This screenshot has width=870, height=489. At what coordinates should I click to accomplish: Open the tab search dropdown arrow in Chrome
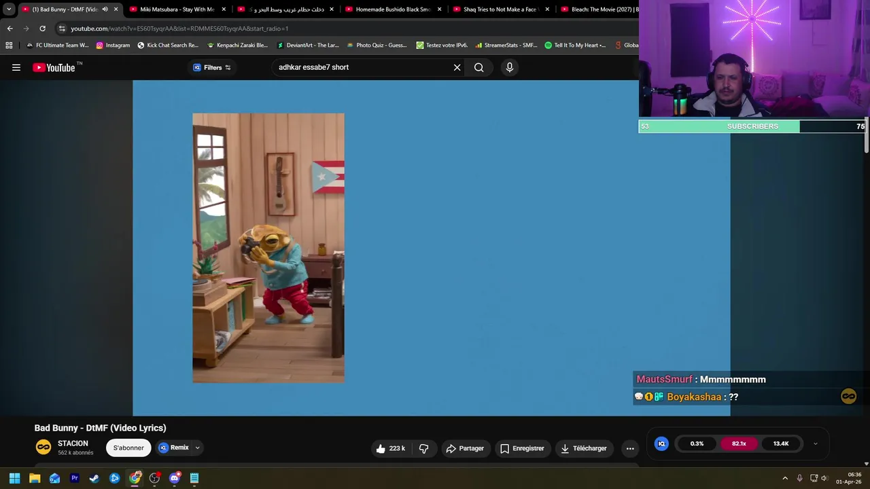coord(9,10)
